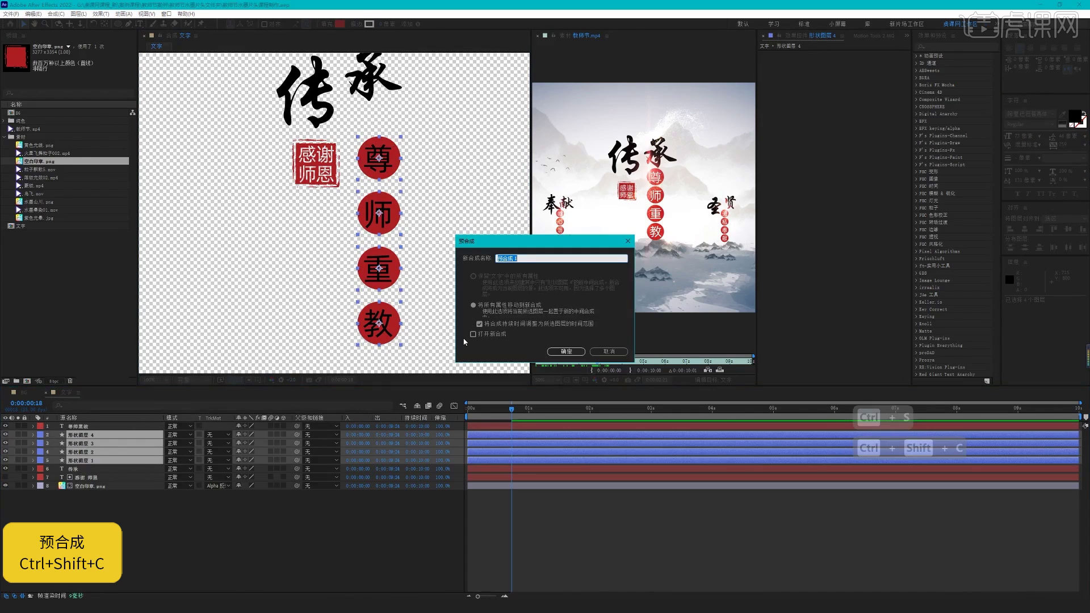
Task: Expand 形状图层 4 layer properties
Action: click(x=33, y=435)
